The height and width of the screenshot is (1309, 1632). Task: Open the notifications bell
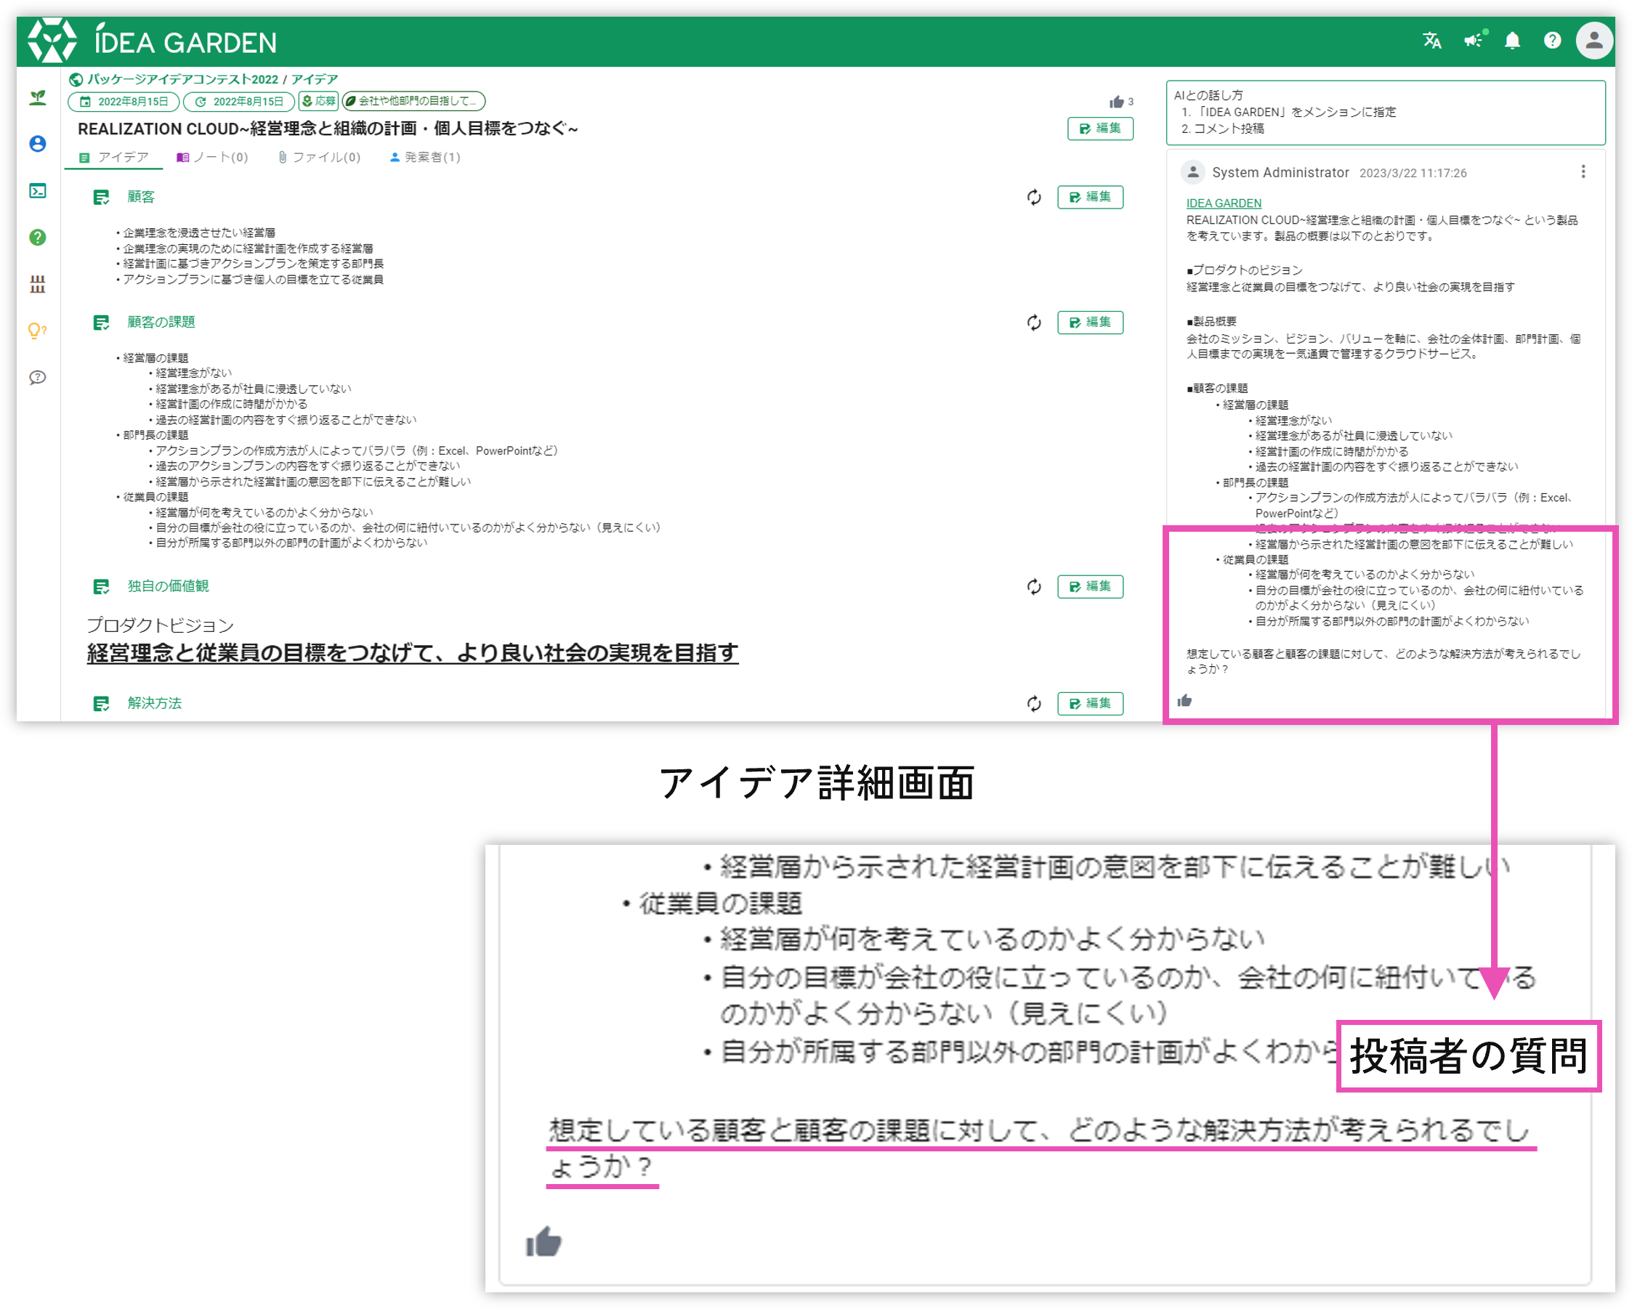click(1511, 40)
